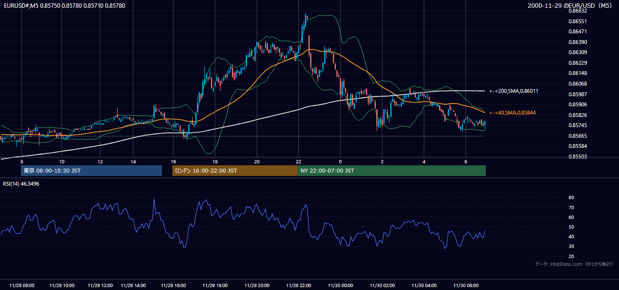619x290 pixels.
Task: Click RSI scale value 60
Action: (571, 217)
